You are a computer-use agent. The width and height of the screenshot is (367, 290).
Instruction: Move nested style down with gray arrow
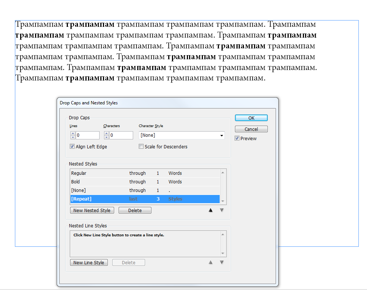pyautogui.click(x=222, y=210)
